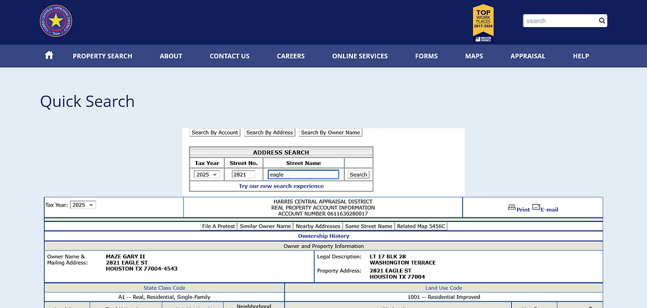Click the Search By Owner Name button
This screenshot has height=308, width=647.
[x=331, y=133]
